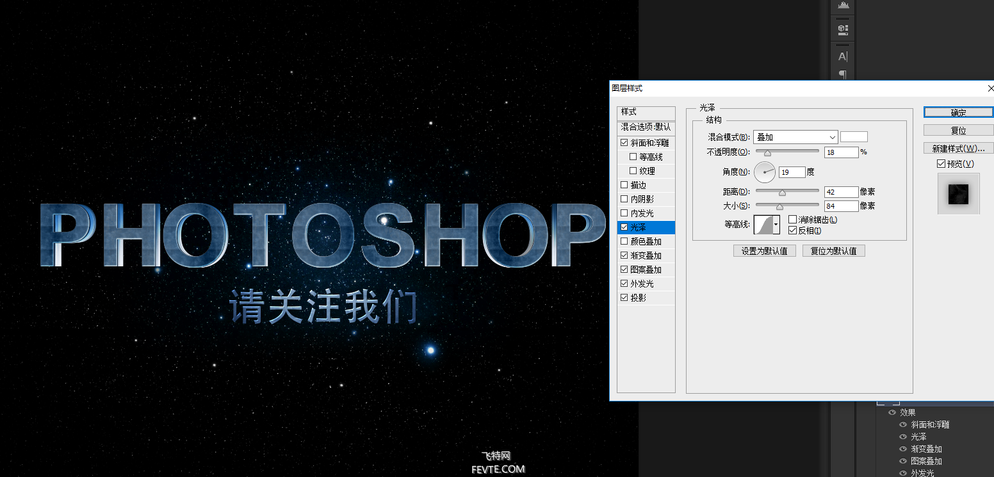The image size is (994, 477).
Task: Click the 不透明度 slider handle
Action: tap(767, 153)
